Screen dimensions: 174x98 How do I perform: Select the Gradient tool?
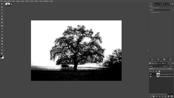point(2,26)
